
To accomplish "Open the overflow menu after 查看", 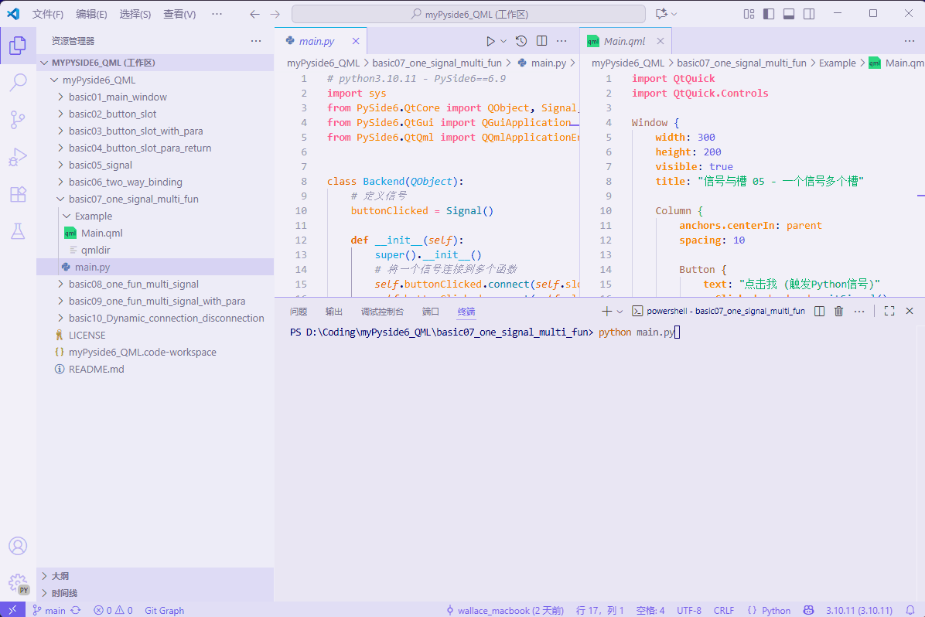I will click(217, 14).
